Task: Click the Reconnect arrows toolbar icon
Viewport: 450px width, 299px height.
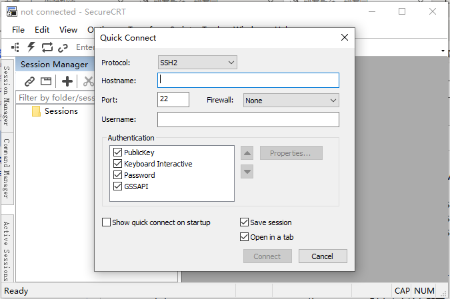Action: [x=47, y=47]
